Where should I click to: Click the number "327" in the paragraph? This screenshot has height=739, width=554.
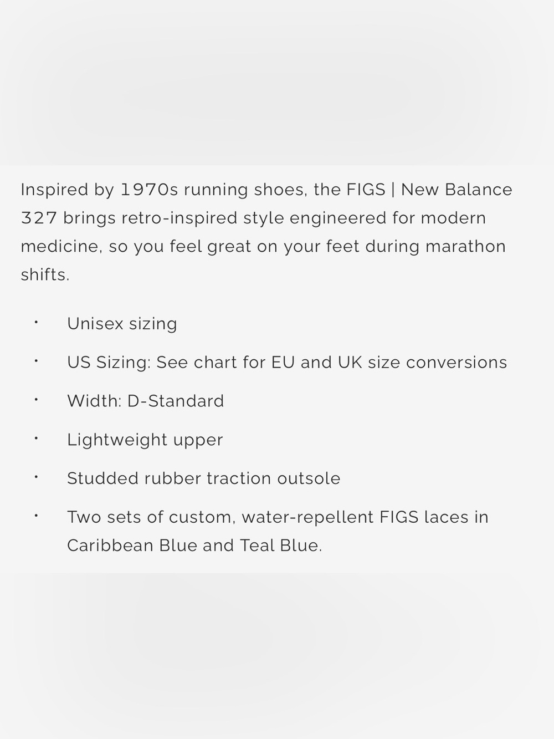coord(39,218)
